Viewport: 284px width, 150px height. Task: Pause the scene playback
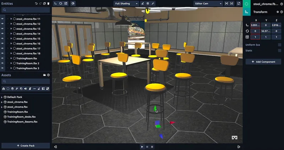[147, 147]
